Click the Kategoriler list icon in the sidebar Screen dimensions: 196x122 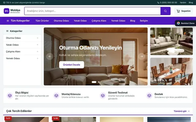[7, 31]
